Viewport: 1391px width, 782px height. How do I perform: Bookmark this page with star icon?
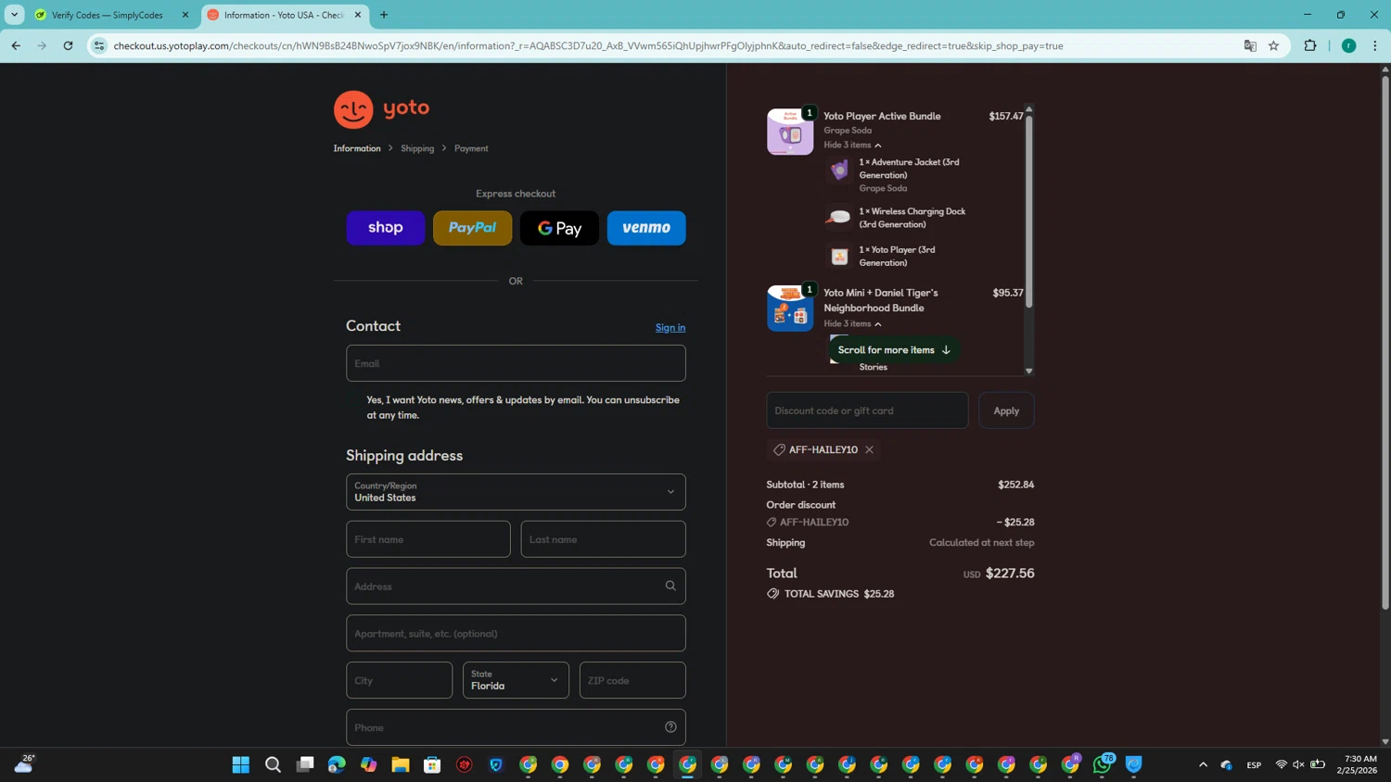point(1273,45)
